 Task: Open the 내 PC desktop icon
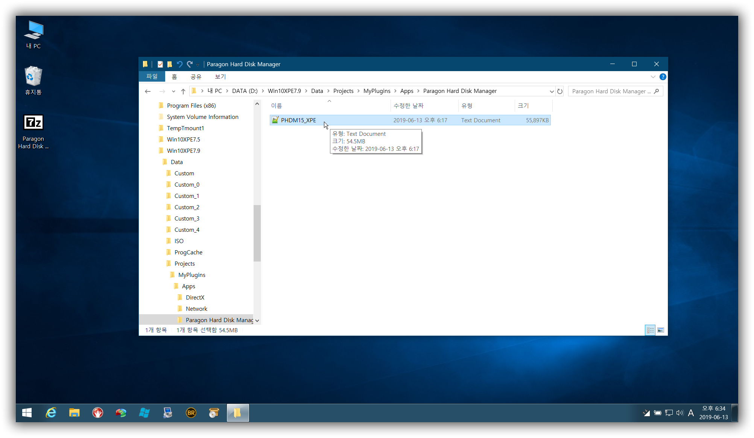click(x=33, y=35)
